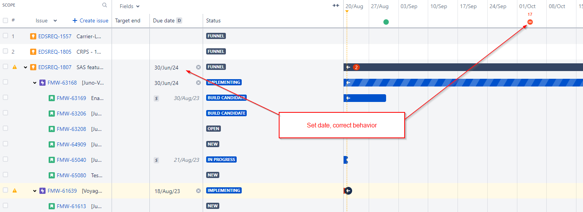Screen dimensions: 583x212
Task: Click the green story icon of FMW-63206
Action: coord(52,114)
